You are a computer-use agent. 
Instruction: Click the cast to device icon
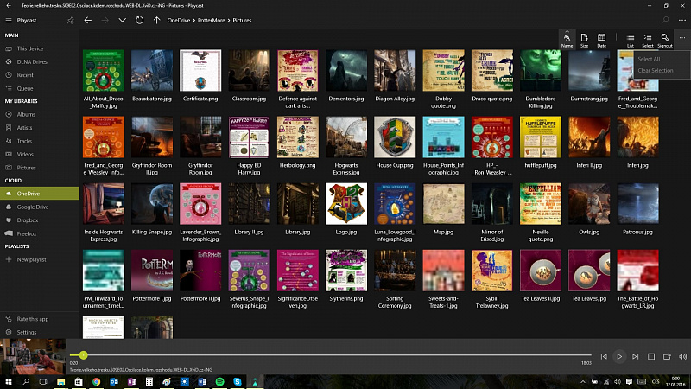667,356
